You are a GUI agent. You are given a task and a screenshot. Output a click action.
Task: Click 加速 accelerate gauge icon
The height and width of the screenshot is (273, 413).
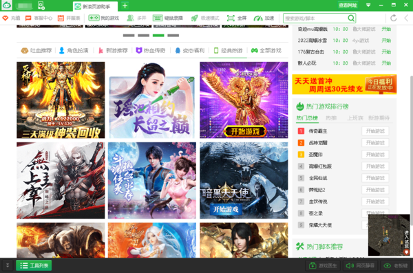(264, 18)
